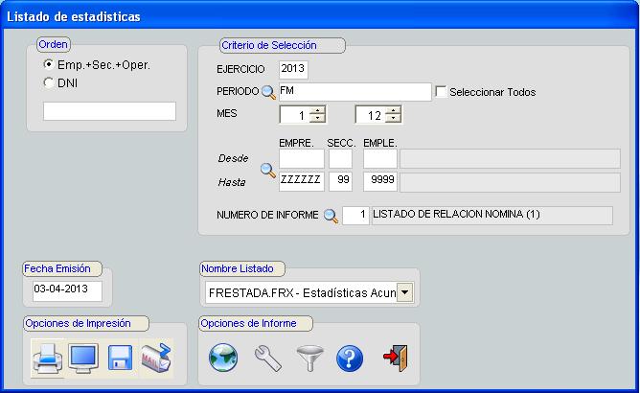
Task: Open the NUMERO DE INFORME lookup magnifier
Action: pos(331,216)
